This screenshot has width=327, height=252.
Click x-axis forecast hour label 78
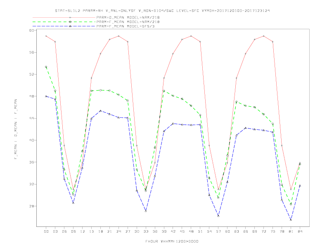tap(282, 231)
